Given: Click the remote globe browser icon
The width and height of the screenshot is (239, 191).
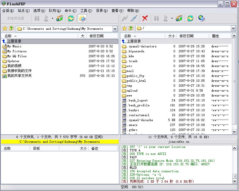Looking at the screenshot, I should tap(201, 18).
